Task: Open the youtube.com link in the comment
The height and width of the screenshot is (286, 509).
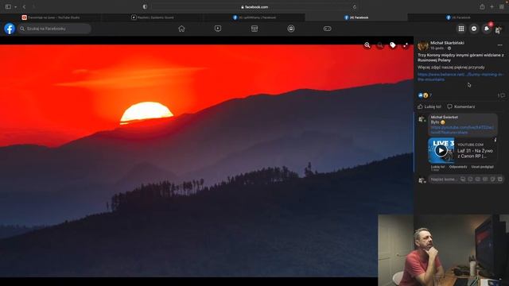Action: pos(462,129)
